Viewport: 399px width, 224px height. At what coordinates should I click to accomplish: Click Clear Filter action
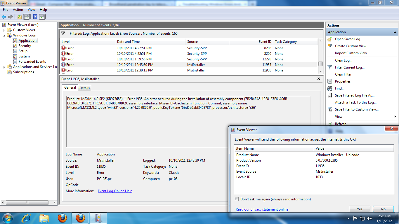pos(343,74)
